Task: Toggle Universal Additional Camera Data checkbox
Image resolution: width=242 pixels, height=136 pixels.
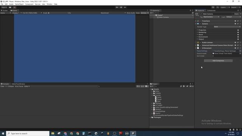Action: click(x=200, y=45)
